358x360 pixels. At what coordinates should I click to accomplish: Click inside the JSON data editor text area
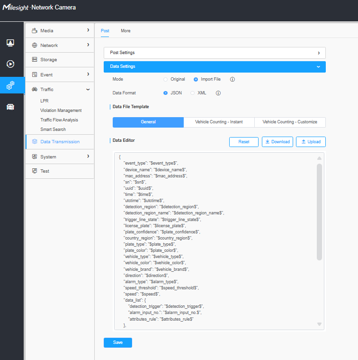219,241
